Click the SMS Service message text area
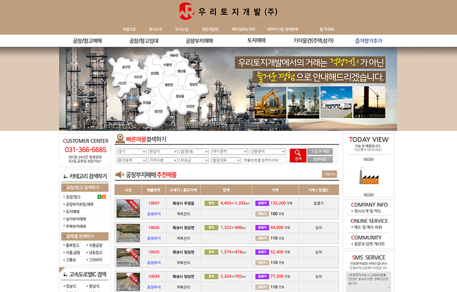Viewport: 457px width, 292px height. [x=368, y=281]
